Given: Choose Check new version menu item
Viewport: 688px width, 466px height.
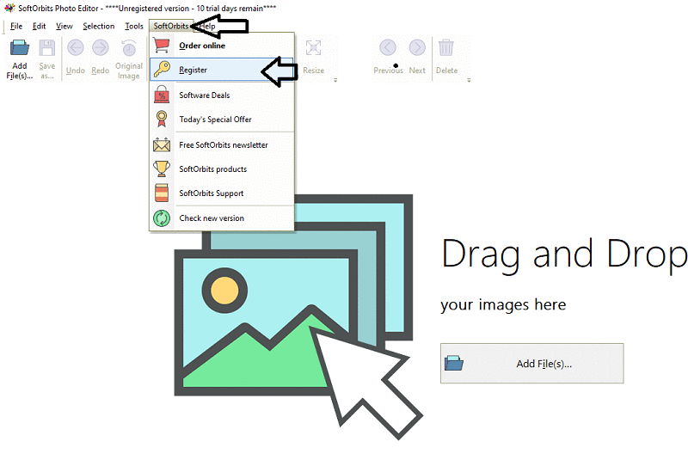Looking at the screenshot, I should tap(211, 218).
